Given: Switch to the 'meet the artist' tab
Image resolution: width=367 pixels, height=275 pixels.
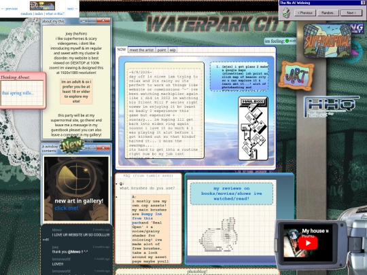Looking at the screenshot, I should [x=141, y=50].
